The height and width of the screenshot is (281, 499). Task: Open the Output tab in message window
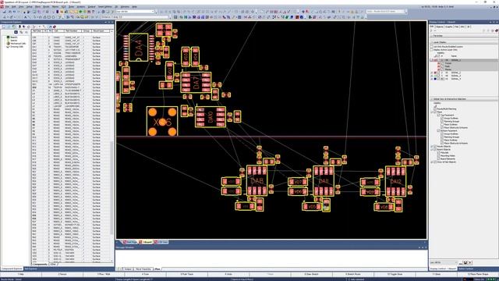pyautogui.click(x=128, y=269)
